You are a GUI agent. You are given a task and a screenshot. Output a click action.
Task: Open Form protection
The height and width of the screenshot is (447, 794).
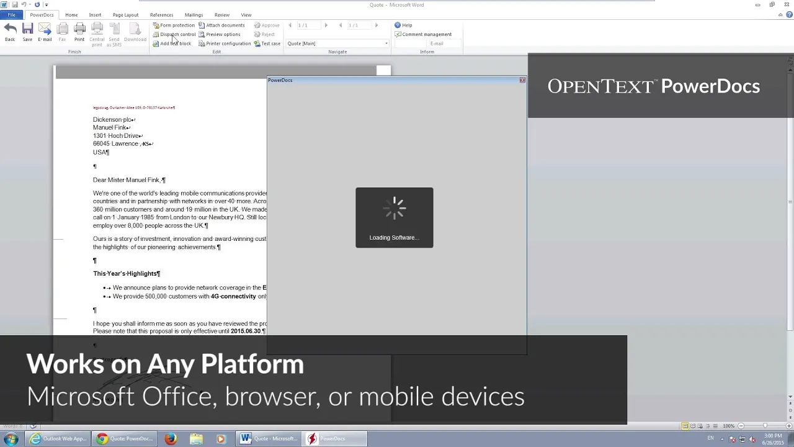point(174,25)
